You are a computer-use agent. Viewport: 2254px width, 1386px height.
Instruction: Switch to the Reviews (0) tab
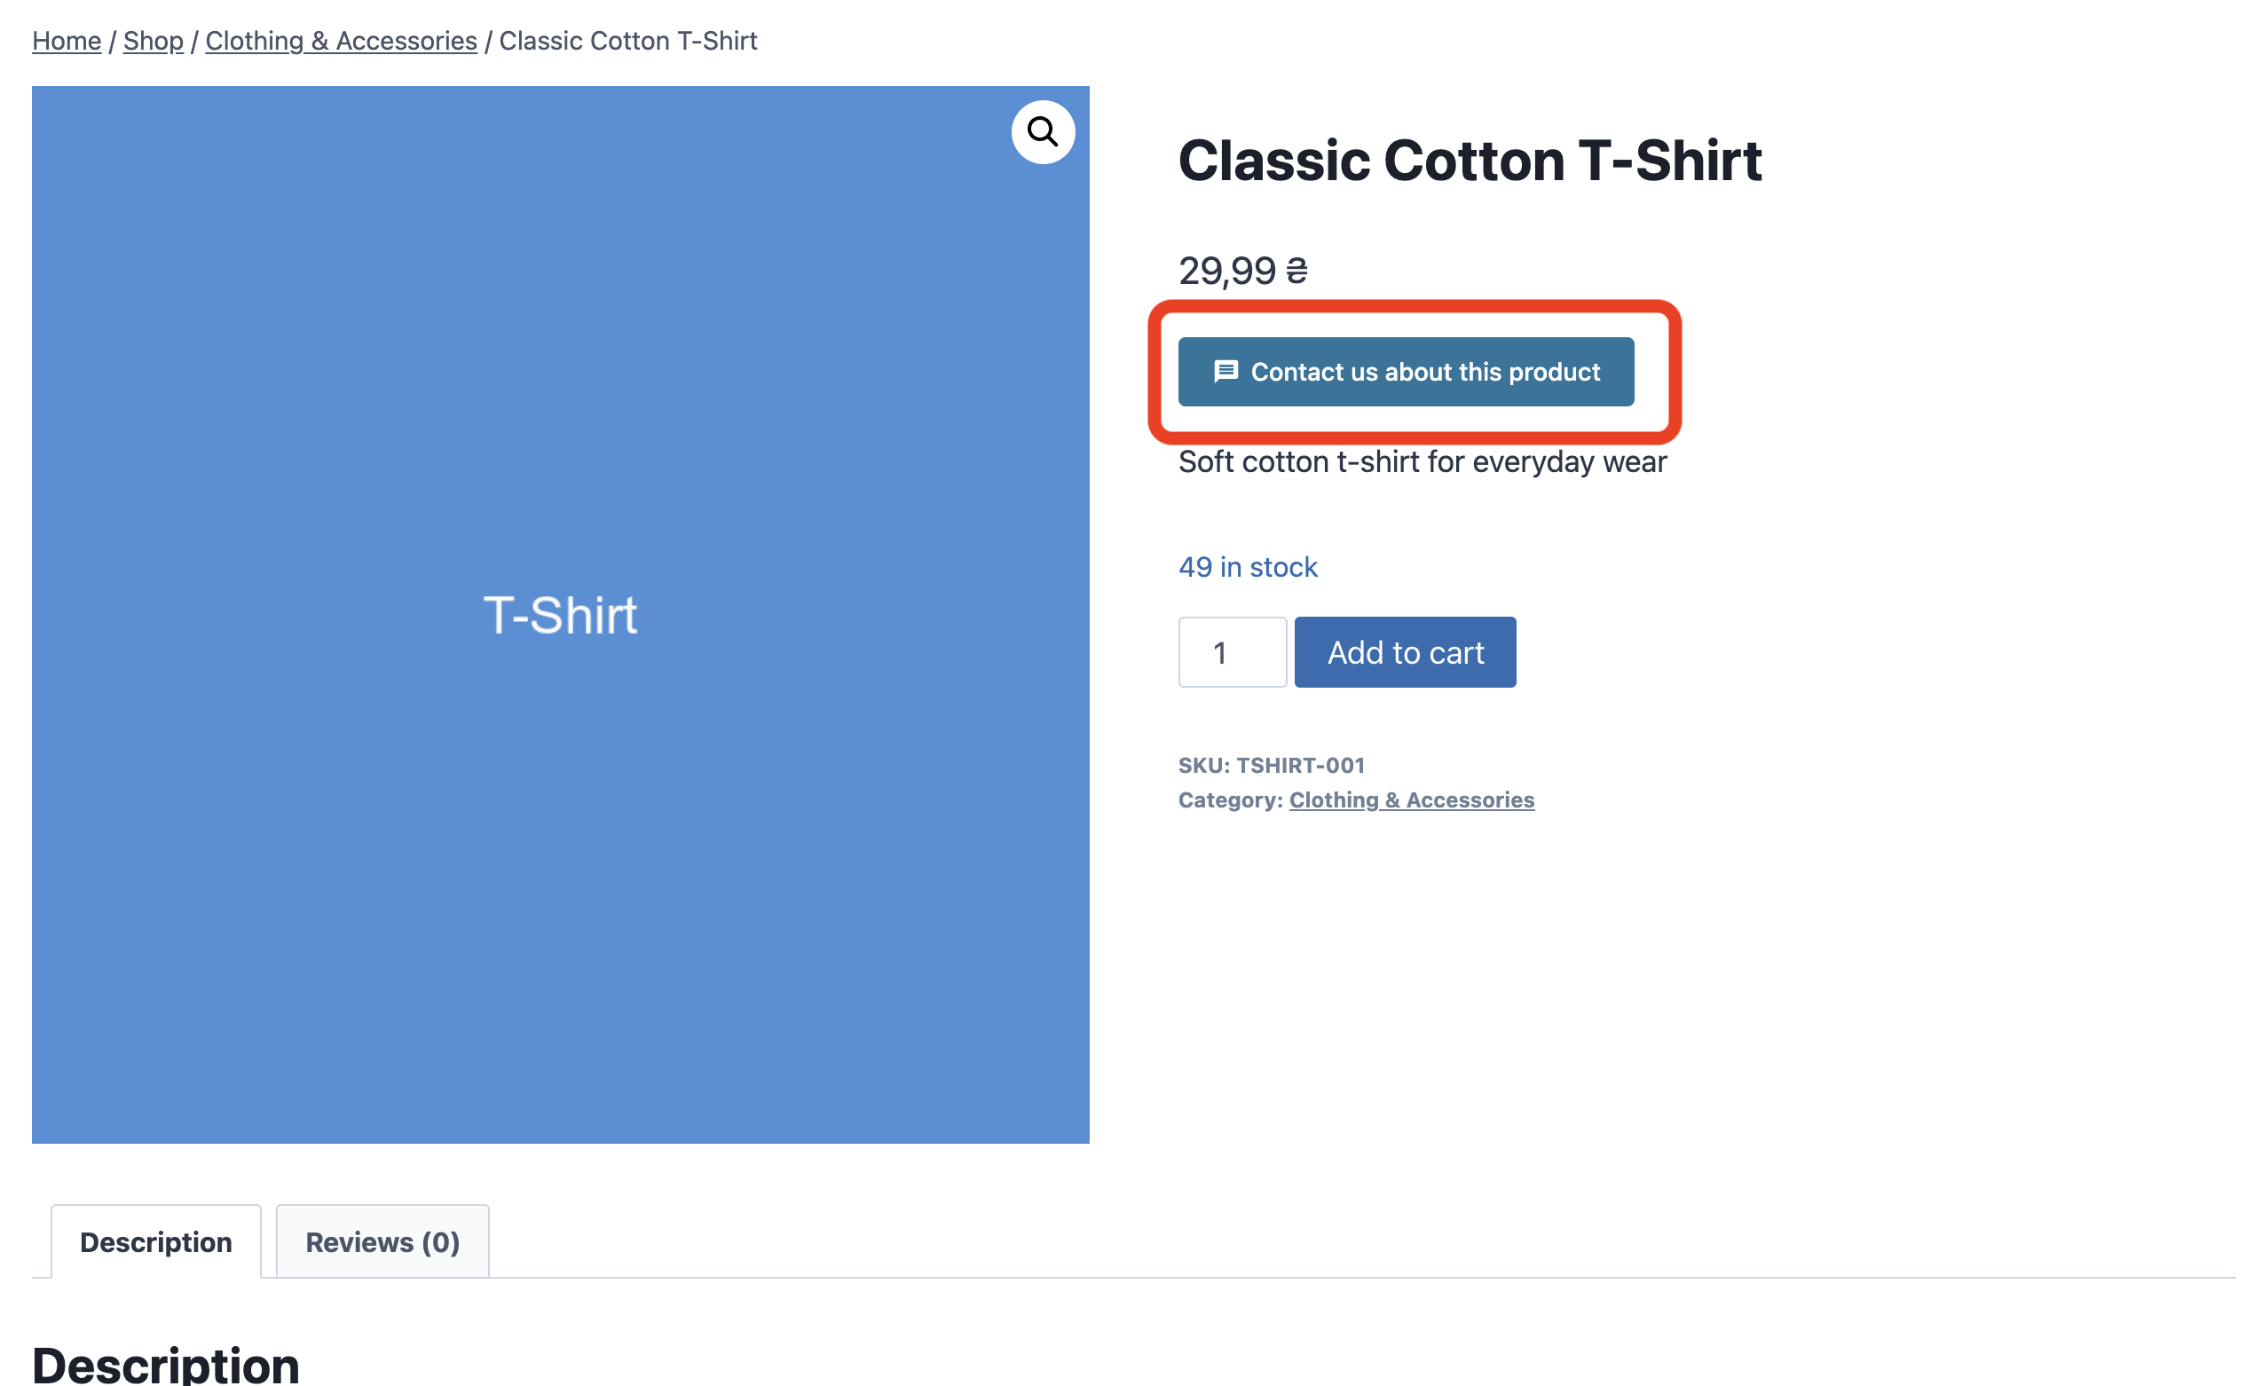(x=382, y=1241)
